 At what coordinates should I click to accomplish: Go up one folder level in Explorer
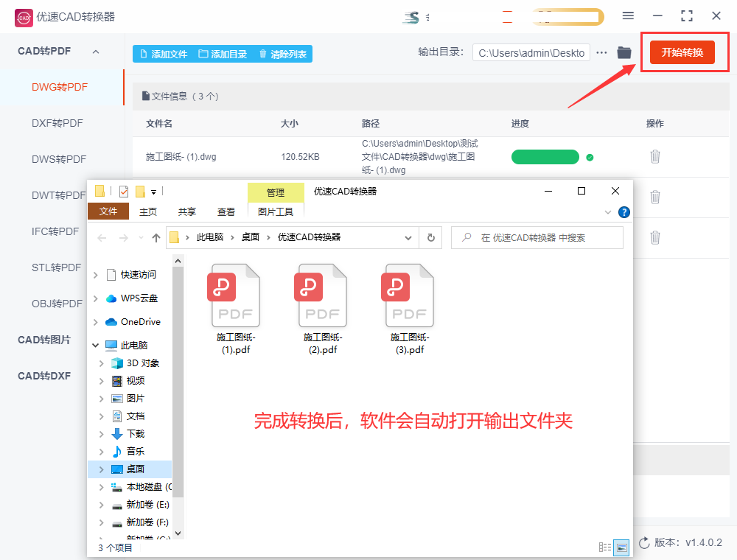tap(156, 238)
